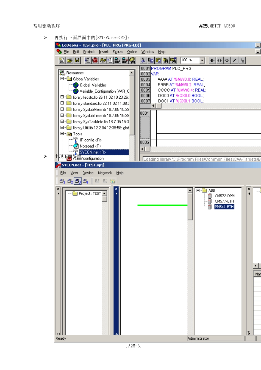Toggle SYCON.net window layout 1
Viewport: 261px width, 370px height.
click(x=62, y=181)
